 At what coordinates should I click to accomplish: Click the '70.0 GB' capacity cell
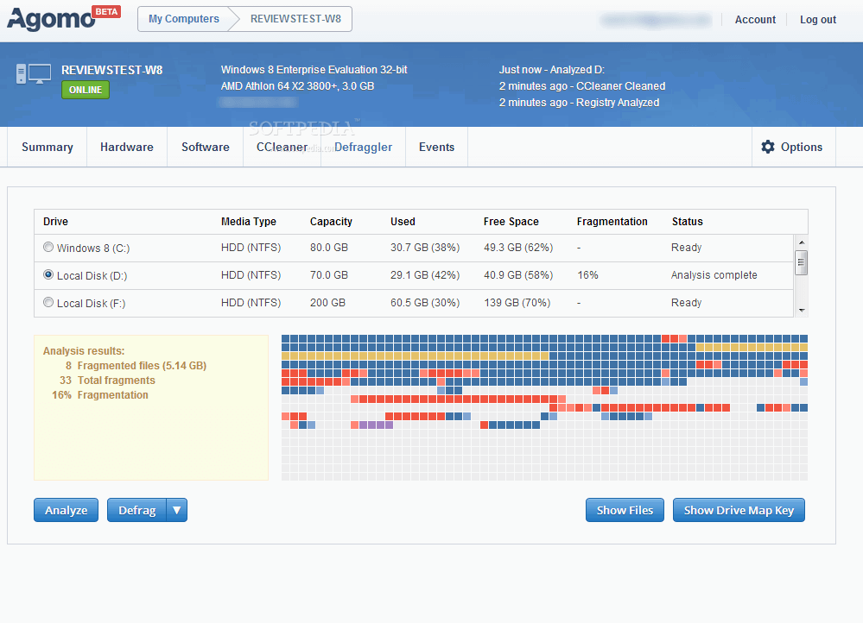(x=328, y=275)
